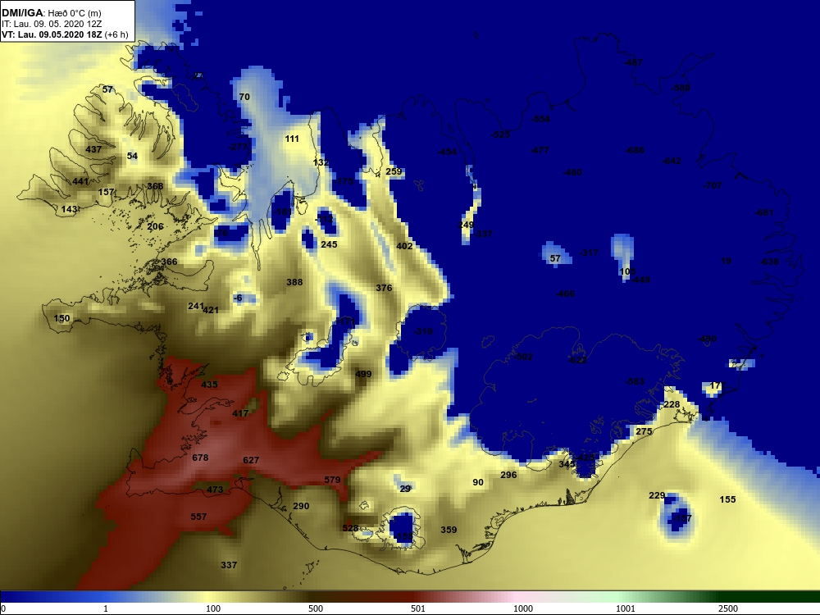Click the map value '245'
Image resolution: width=820 pixels, height=615 pixels.
329,244
